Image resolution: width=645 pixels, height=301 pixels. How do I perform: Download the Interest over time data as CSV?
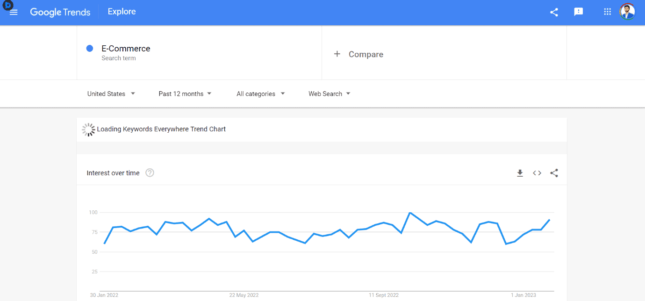point(520,173)
